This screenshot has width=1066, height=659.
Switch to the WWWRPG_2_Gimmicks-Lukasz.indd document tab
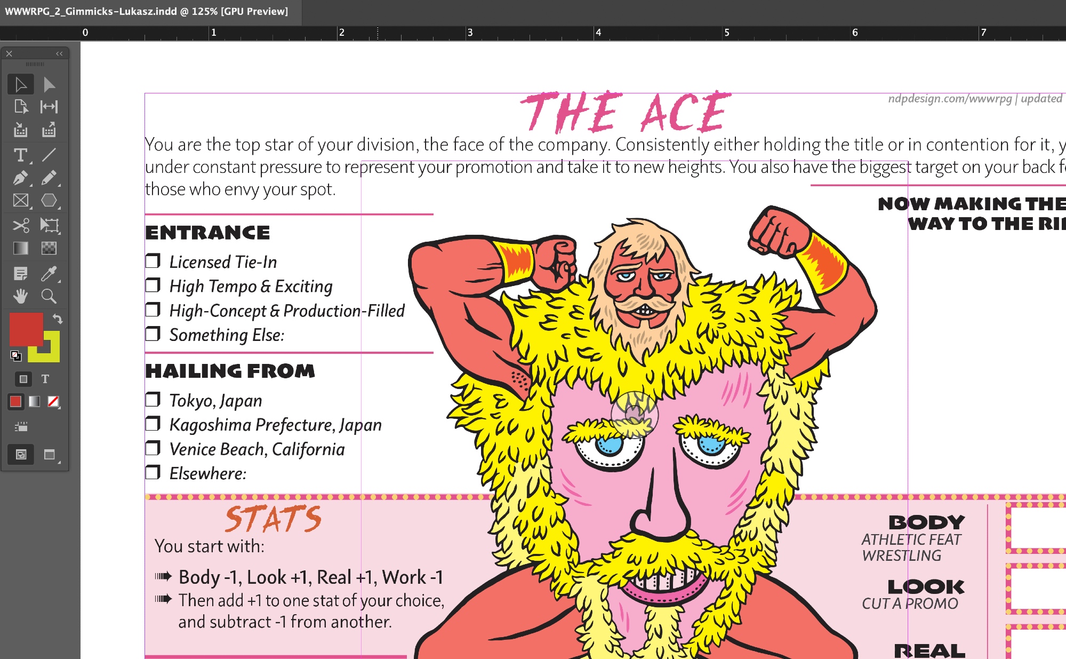coord(146,12)
